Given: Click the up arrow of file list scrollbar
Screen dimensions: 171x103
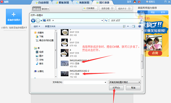Looking at the screenshot, I should pos(142,31).
